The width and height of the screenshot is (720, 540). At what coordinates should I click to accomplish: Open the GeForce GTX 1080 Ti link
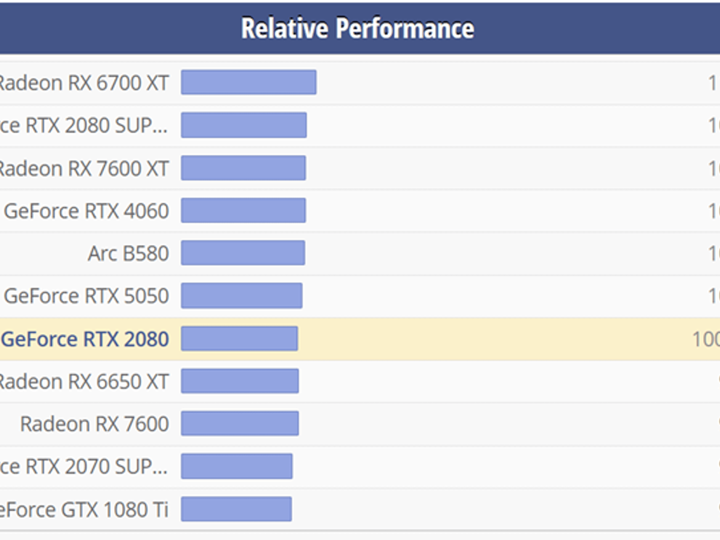(x=84, y=510)
